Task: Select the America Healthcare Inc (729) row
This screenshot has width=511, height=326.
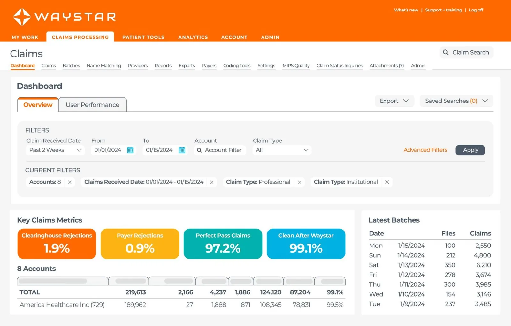Action: [181, 305]
